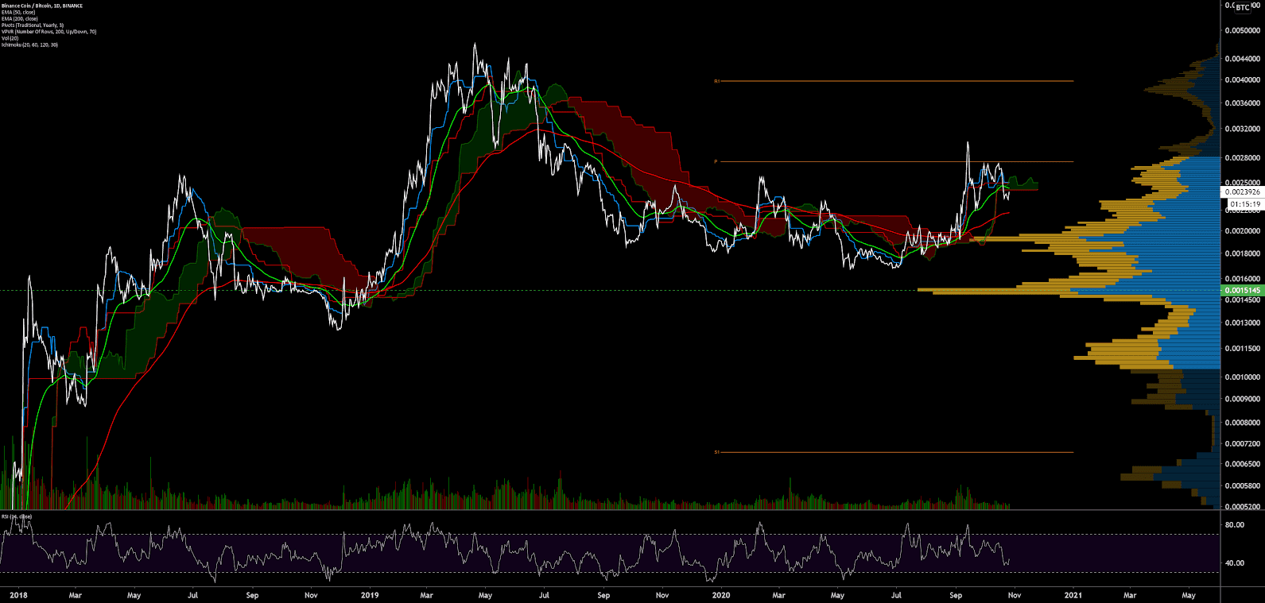Click the R1 pivot line label

[x=716, y=81]
